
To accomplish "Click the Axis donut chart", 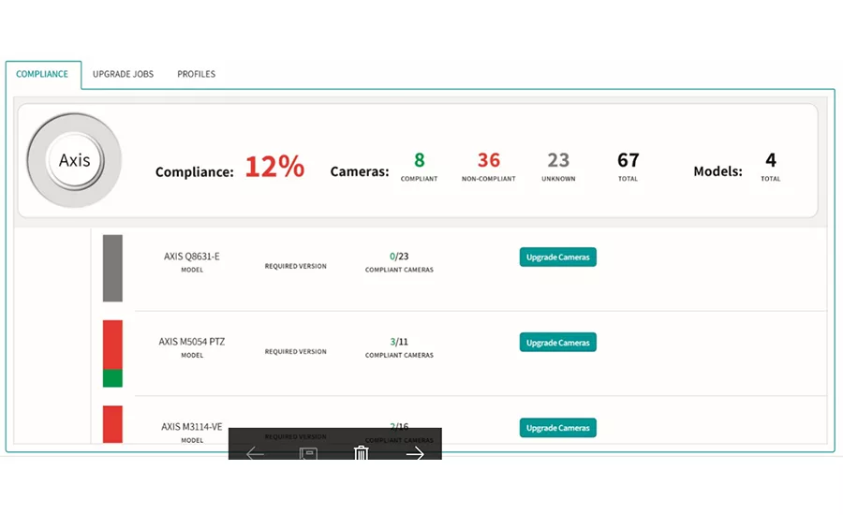I will pos(74,160).
